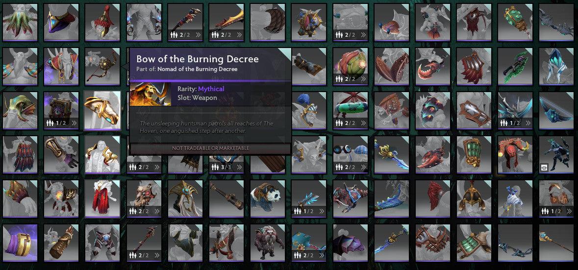Select the goggles with blue cap item
This screenshot has width=578, height=270.
pos(350,155)
